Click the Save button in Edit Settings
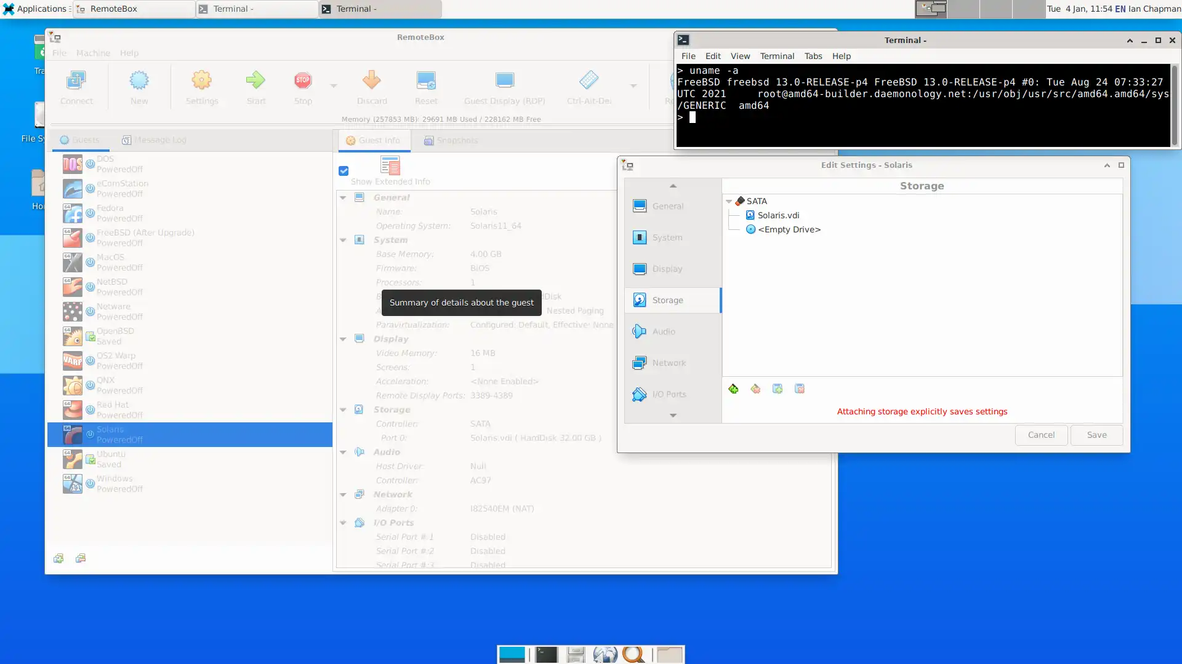 (x=1096, y=433)
